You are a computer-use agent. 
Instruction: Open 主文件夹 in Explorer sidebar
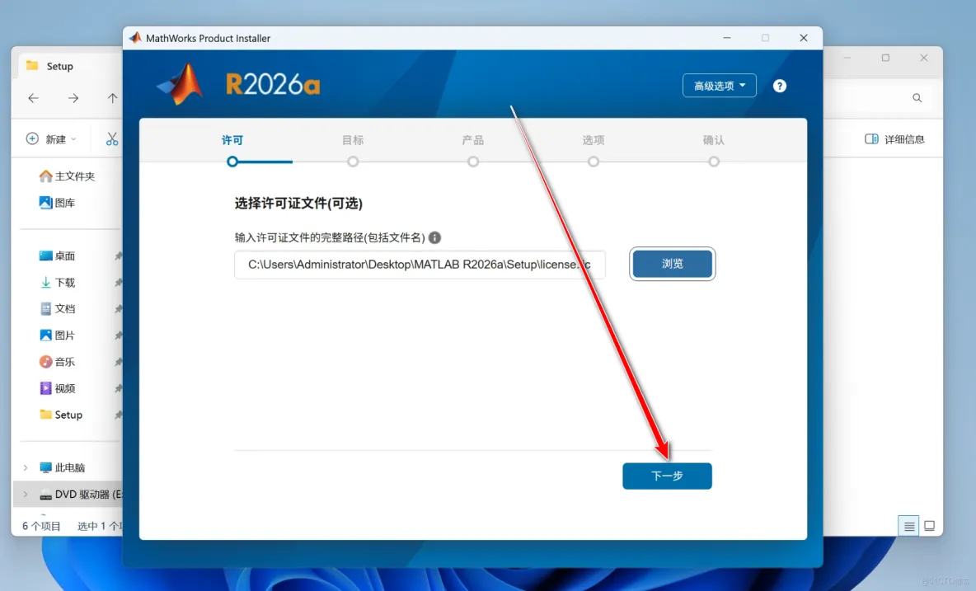click(68, 176)
